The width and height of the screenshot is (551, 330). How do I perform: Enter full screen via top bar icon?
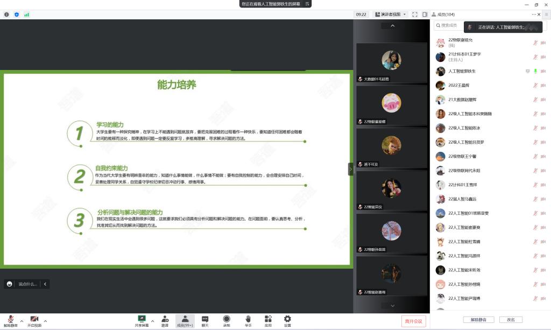pos(415,15)
